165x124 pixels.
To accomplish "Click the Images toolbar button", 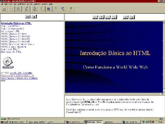I will click(42, 9).
